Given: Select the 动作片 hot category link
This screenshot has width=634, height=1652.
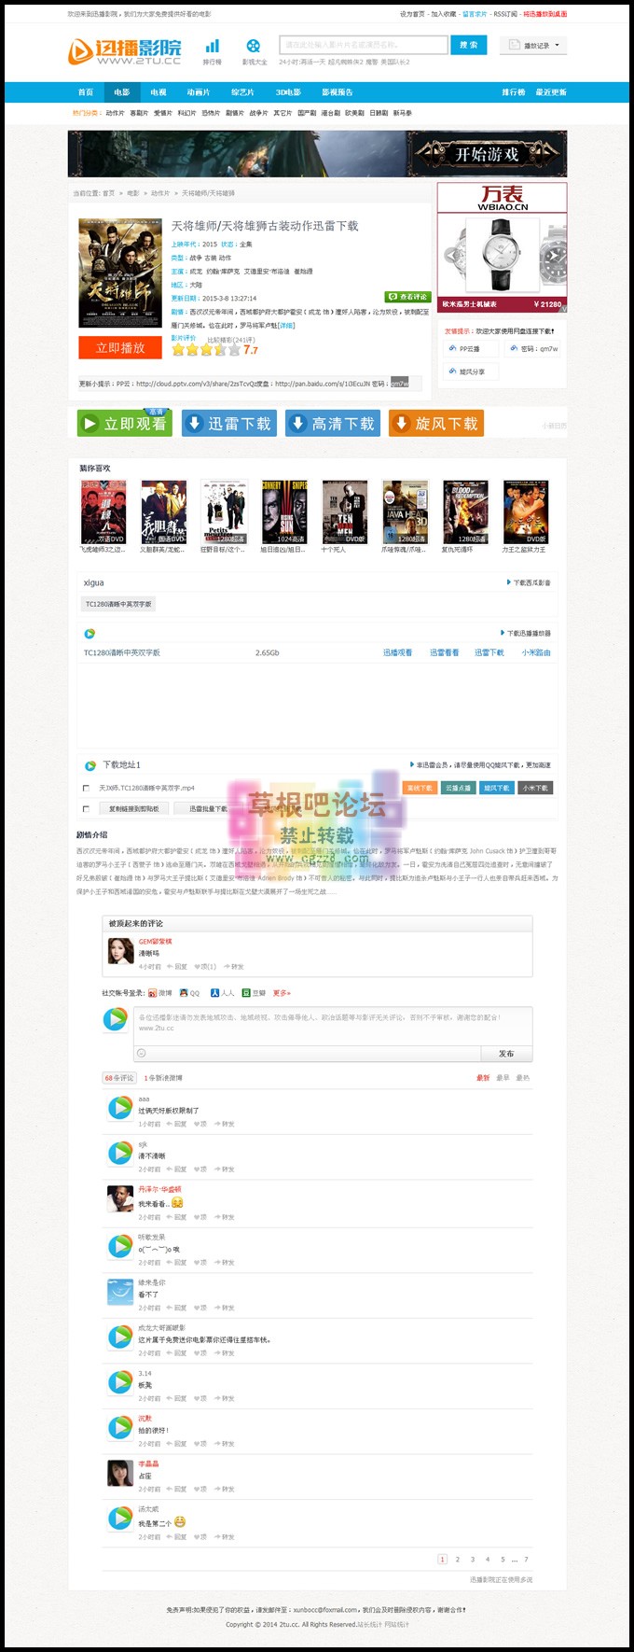Looking at the screenshot, I should (115, 113).
